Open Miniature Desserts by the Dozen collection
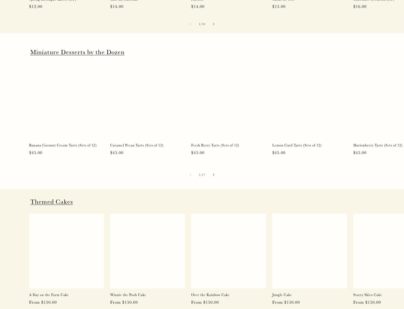The width and height of the screenshot is (404, 309). pyautogui.click(x=77, y=52)
